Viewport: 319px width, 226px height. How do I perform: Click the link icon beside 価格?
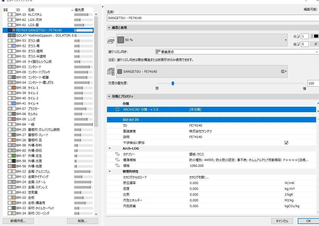117,166
